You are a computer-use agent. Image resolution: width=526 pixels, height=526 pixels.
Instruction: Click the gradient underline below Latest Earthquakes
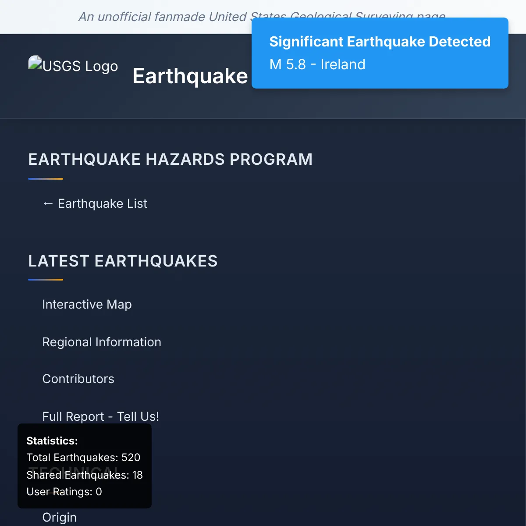click(x=46, y=280)
